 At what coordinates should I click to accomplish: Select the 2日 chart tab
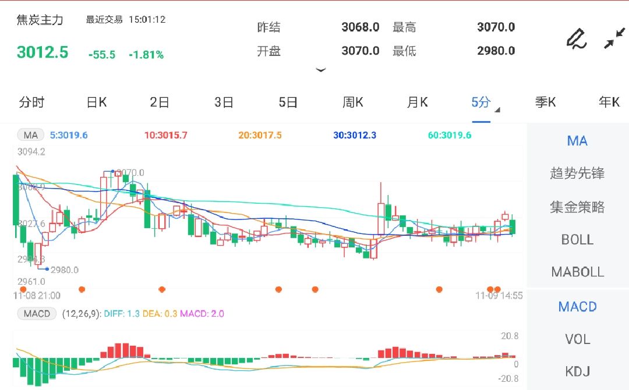159,102
